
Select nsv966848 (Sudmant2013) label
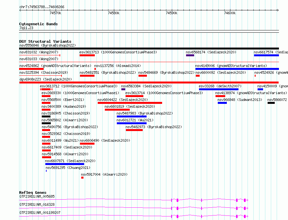pyautogui.click(x=240, y=100)
